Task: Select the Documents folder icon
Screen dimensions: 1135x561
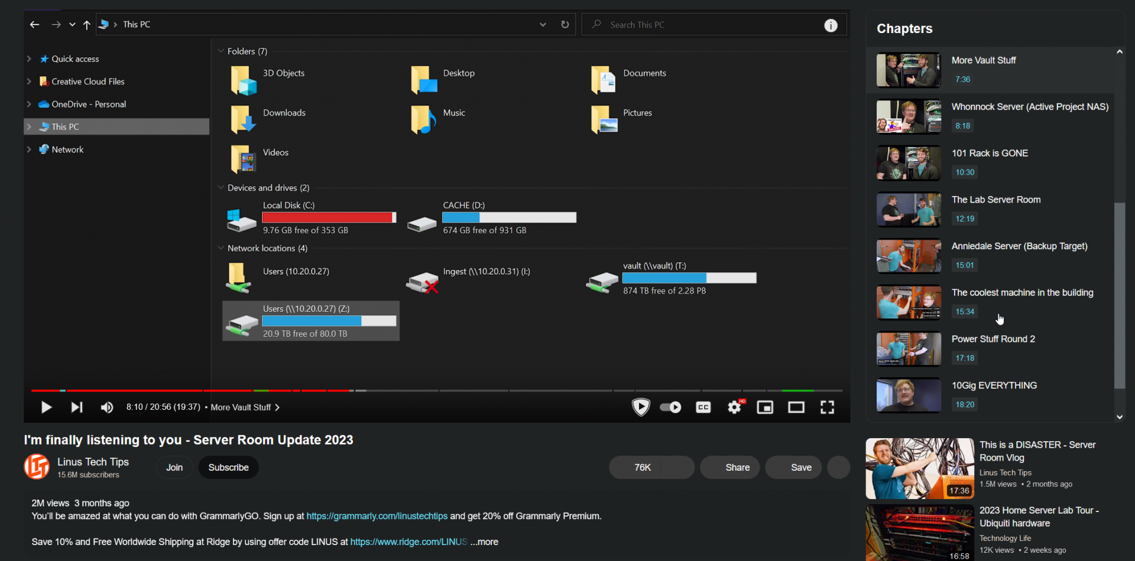Action: 604,80
